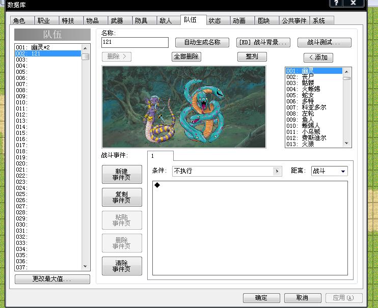Select enemy 002: 丧尸
The width and height of the screenshot is (378, 308).
coord(314,77)
